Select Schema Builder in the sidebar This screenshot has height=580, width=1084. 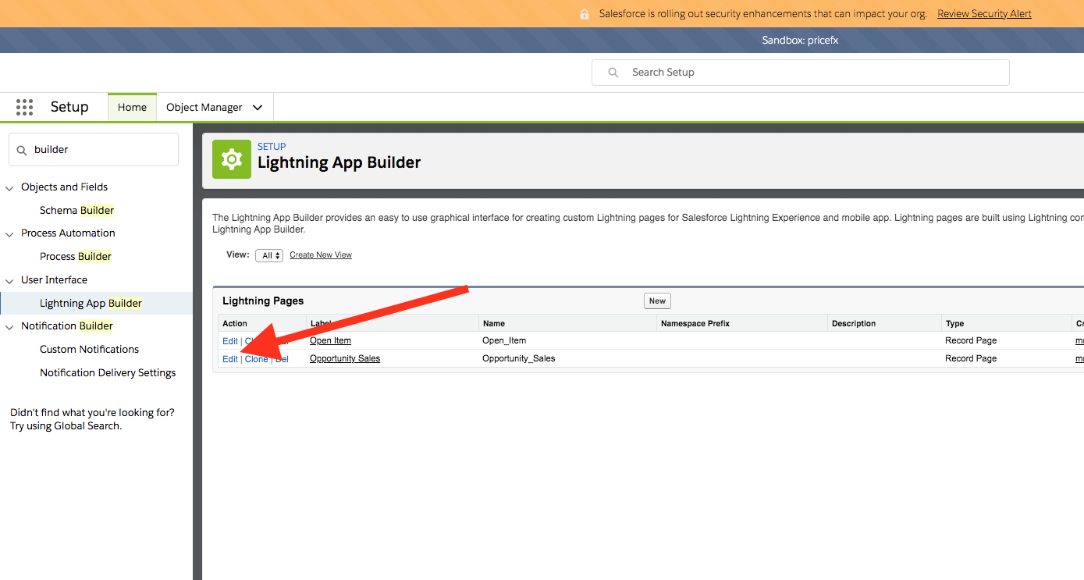76,210
